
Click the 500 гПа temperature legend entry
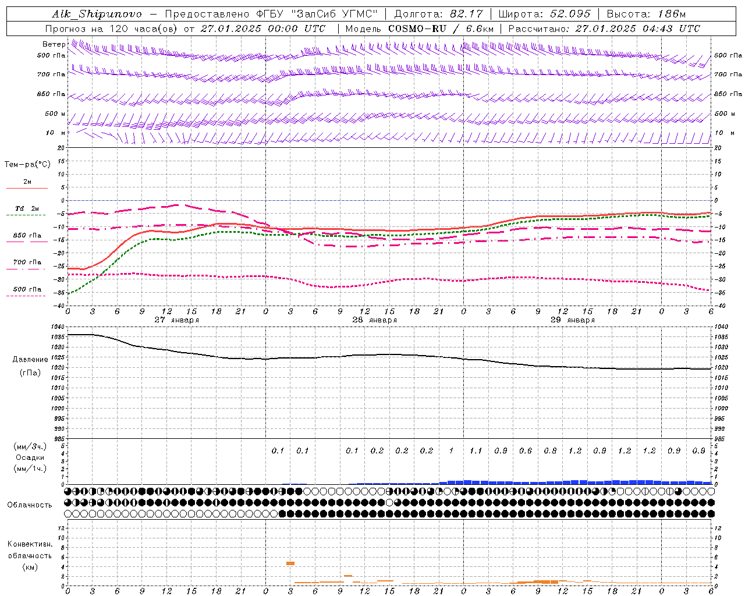pyautogui.click(x=27, y=289)
